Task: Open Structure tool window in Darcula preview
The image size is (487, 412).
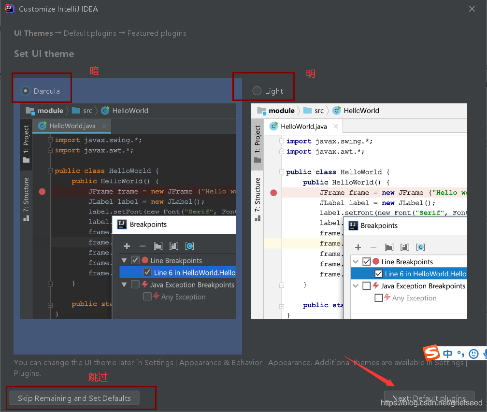Action: [x=26, y=199]
